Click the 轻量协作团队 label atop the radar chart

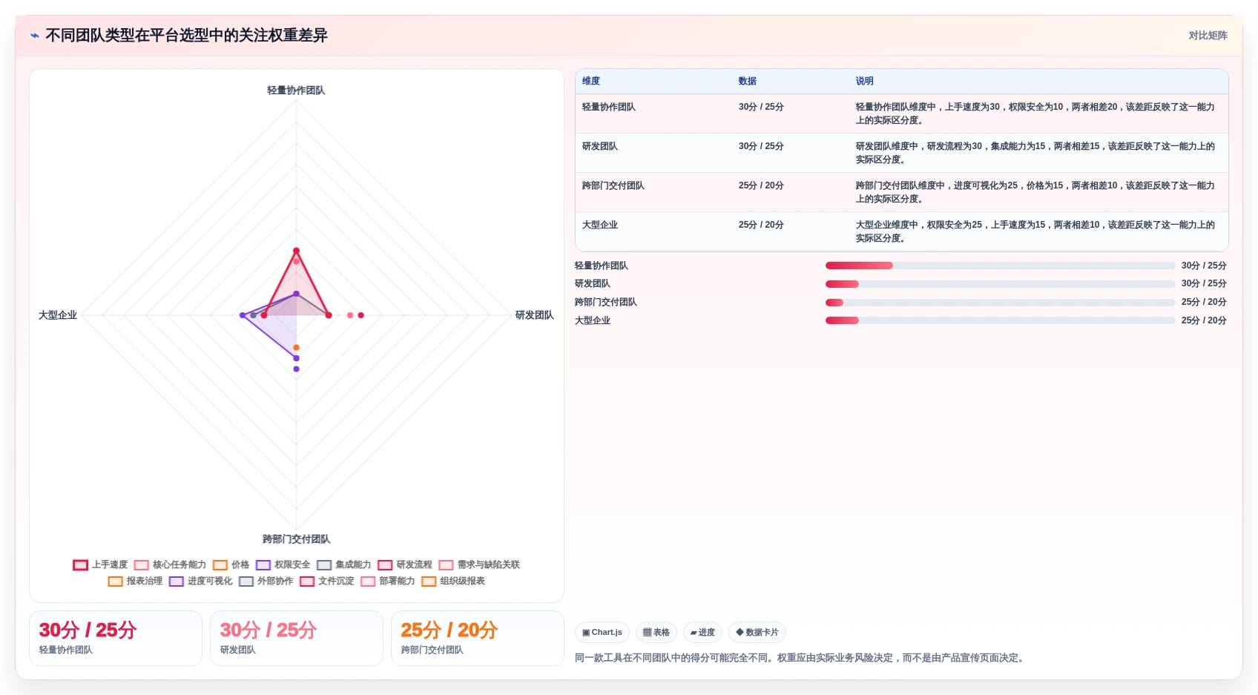(296, 90)
